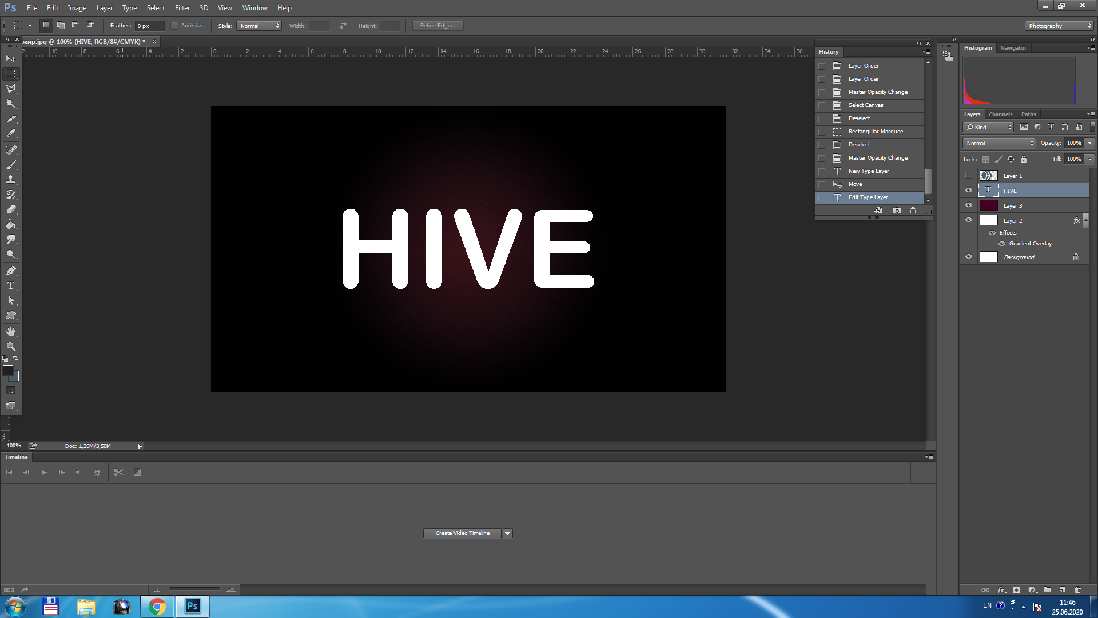The image size is (1098, 618).
Task: Select the Path Selection tool
Action: point(11,300)
